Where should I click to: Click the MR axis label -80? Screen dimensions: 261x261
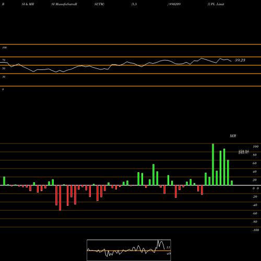point(255,222)
